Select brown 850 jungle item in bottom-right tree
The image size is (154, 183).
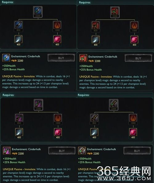point(94,119)
